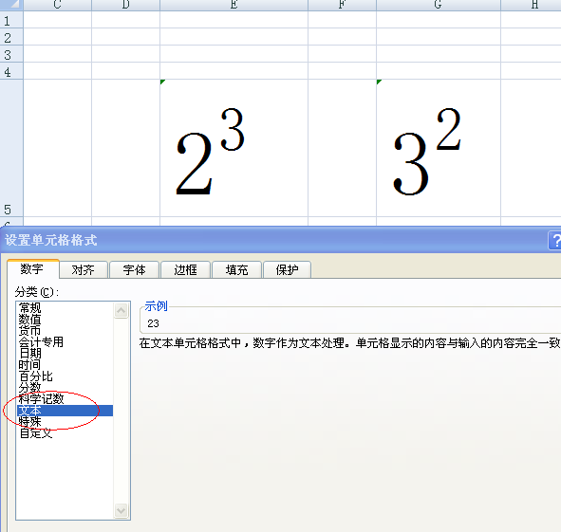561x532 pixels.
Task: Open the 字体 tab
Action: (134, 270)
